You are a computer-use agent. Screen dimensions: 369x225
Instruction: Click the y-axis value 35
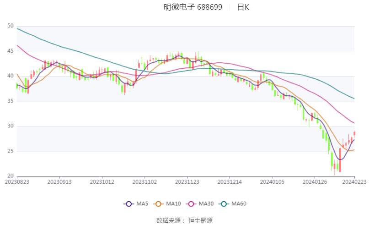pos(11,101)
